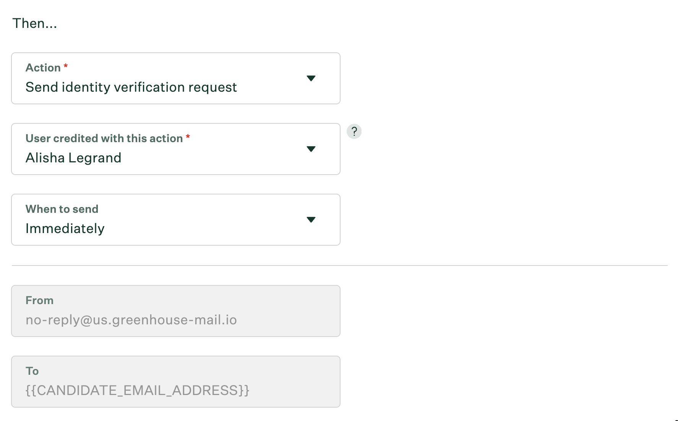Image resolution: width=678 pixels, height=421 pixels.
Task: Click the 'User credited with this action' label
Action: pyautogui.click(x=104, y=138)
